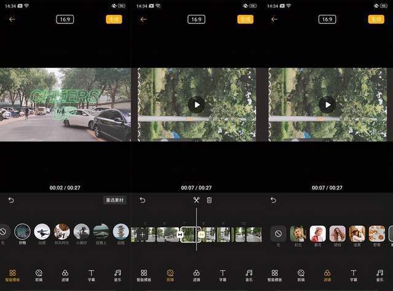Apply the filter showing a girl in a red hat
Viewport: 393px width, 291px height.
pos(317,234)
